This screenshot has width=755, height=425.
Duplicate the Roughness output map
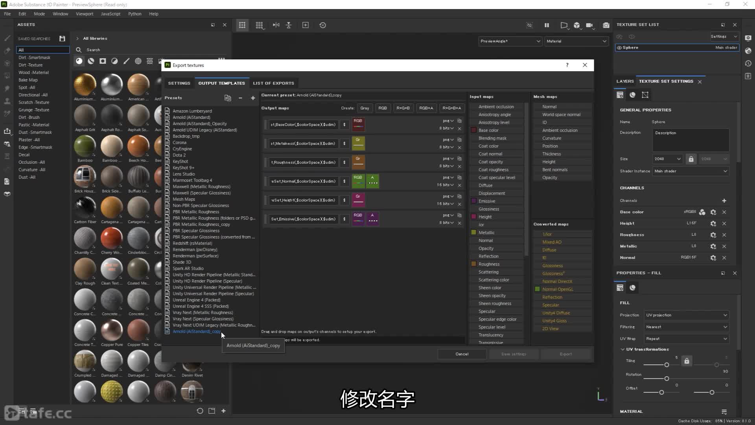point(459,159)
